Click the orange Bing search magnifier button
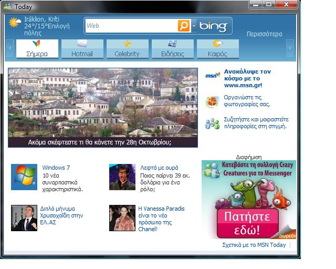Image resolution: width=336 pixels, height=269 pixels. point(184,26)
